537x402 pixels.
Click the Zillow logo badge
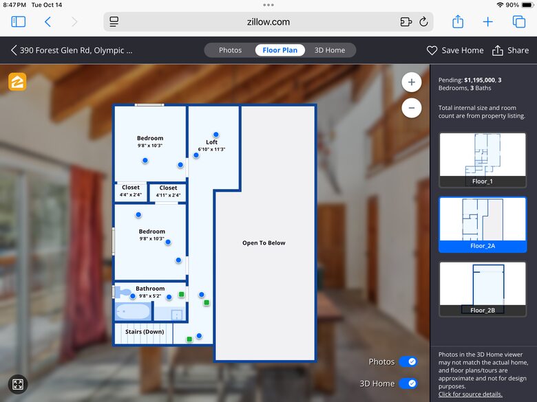pyautogui.click(x=17, y=82)
